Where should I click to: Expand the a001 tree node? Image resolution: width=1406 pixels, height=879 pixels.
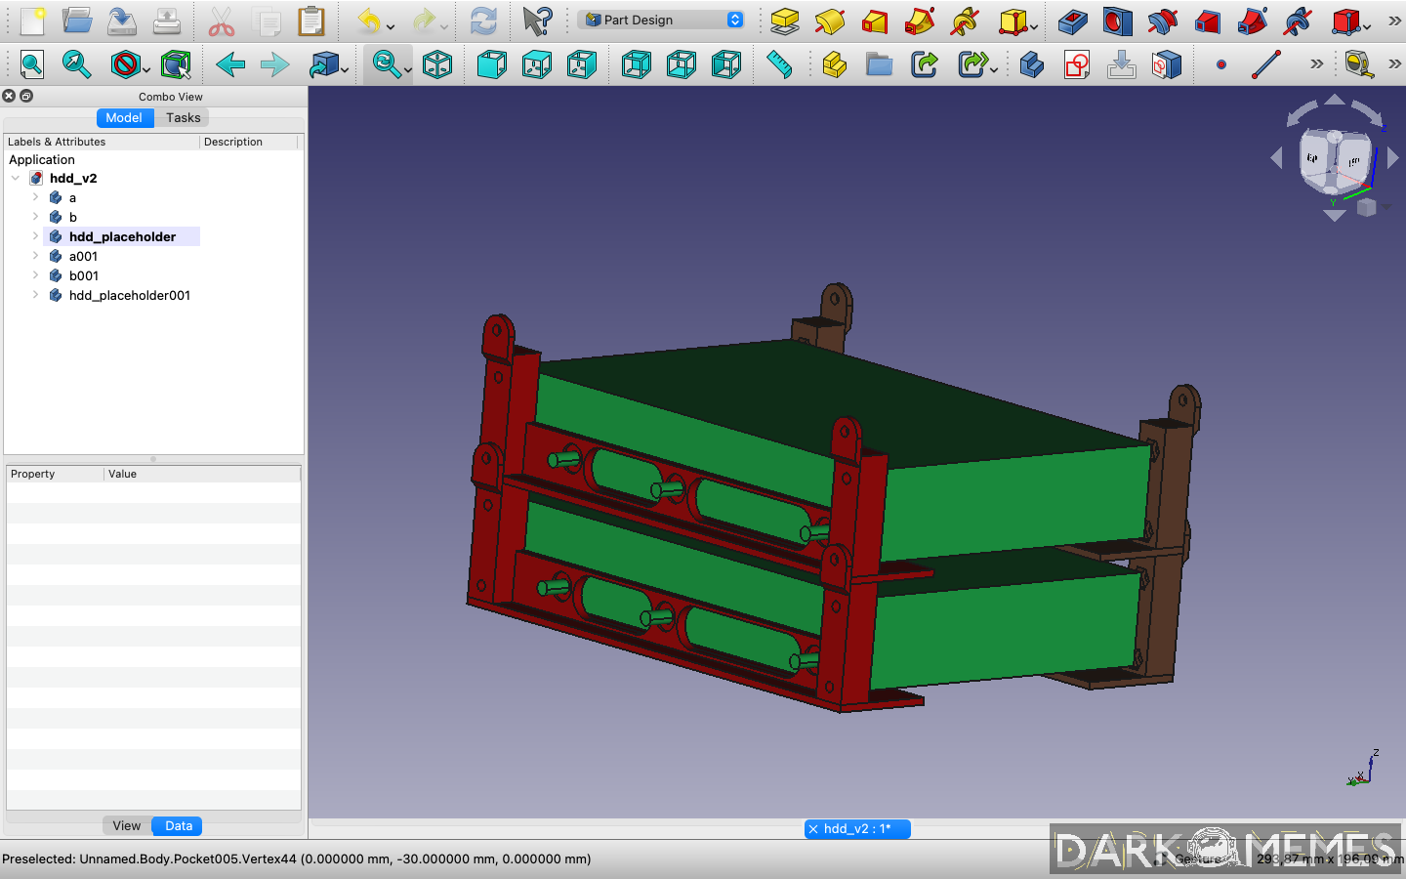pos(36,256)
